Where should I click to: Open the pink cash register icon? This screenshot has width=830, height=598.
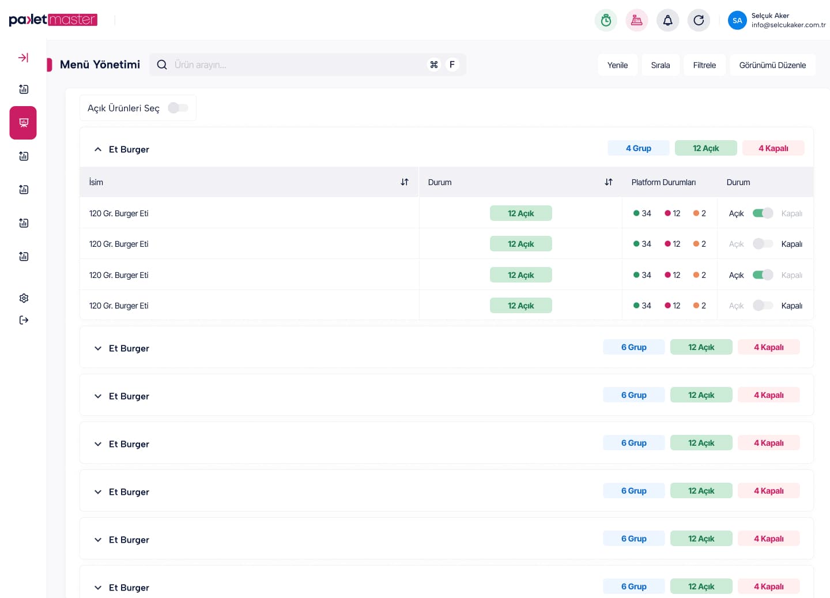point(637,20)
